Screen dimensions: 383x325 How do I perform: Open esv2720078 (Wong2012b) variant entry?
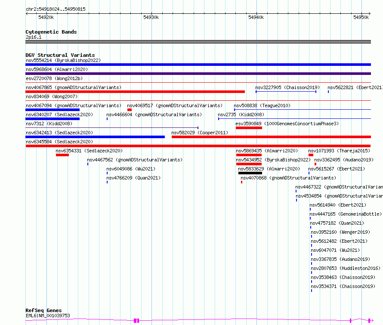point(54,78)
